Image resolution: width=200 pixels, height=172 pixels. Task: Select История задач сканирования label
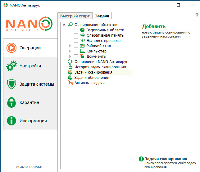(x=100, y=67)
